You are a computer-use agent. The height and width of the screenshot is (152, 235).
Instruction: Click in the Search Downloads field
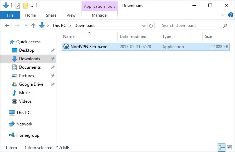(191, 26)
